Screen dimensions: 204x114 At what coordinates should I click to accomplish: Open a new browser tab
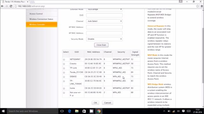click(x=32, y=2)
